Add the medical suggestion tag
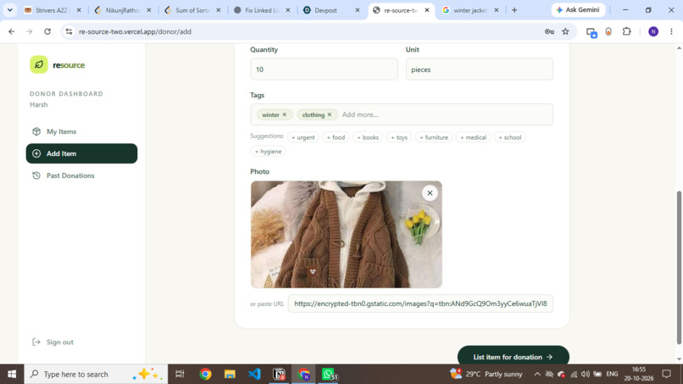Screen dimensions: 683x384 (x=473, y=137)
